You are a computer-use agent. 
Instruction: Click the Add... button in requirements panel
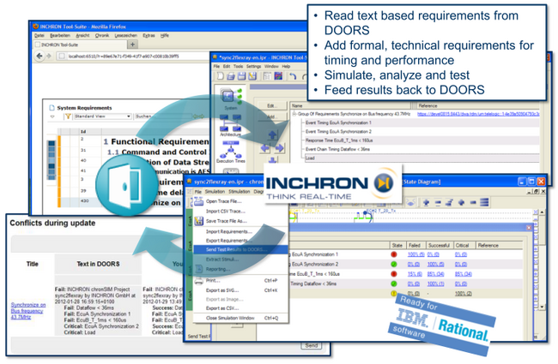(x=272, y=116)
